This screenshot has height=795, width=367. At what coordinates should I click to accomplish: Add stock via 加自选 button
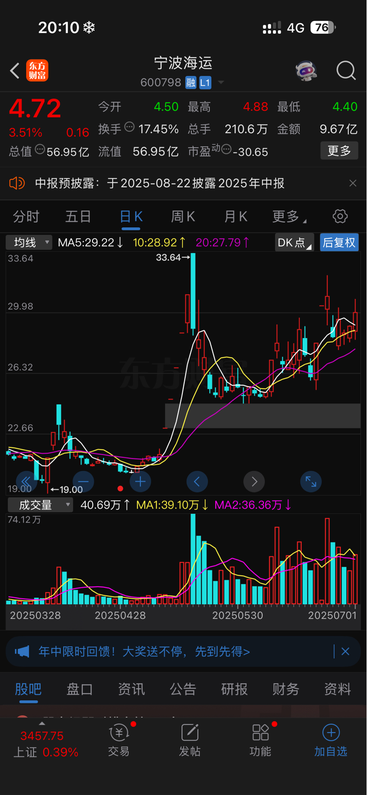pos(331,741)
